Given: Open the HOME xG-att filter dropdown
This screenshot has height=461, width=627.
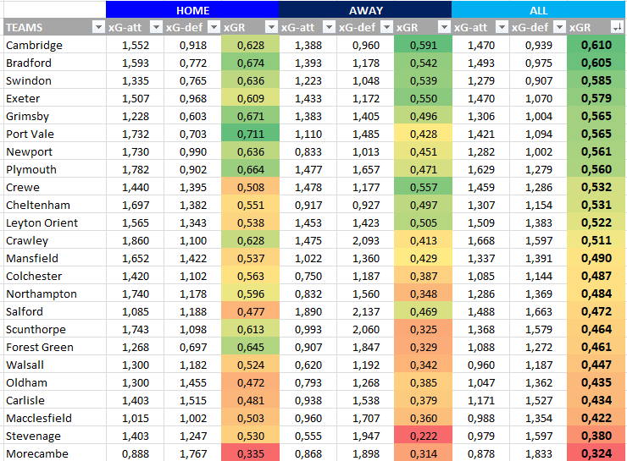Looking at the screenshot, I should [x=156, y=27].
